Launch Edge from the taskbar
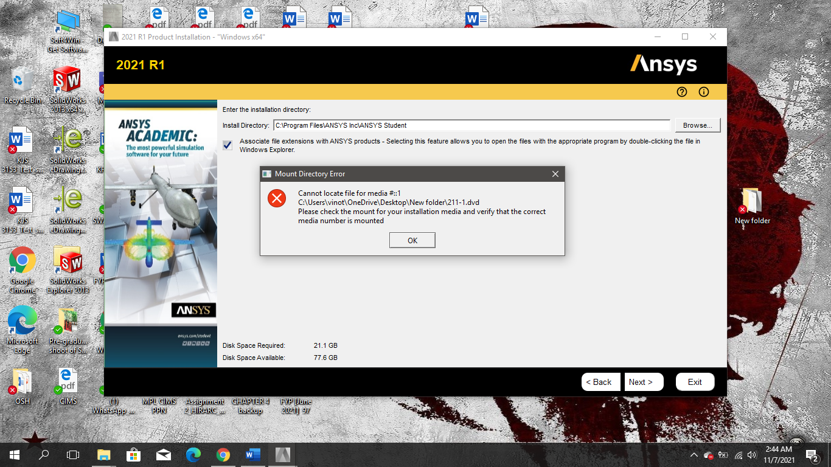Screen dimensions: 831x467 [x=193, y=454]
